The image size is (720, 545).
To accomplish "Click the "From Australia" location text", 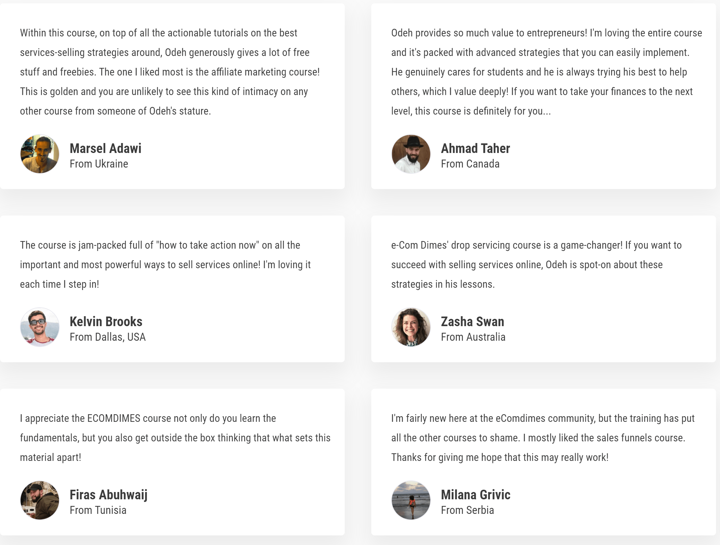I will click(473, 337).
